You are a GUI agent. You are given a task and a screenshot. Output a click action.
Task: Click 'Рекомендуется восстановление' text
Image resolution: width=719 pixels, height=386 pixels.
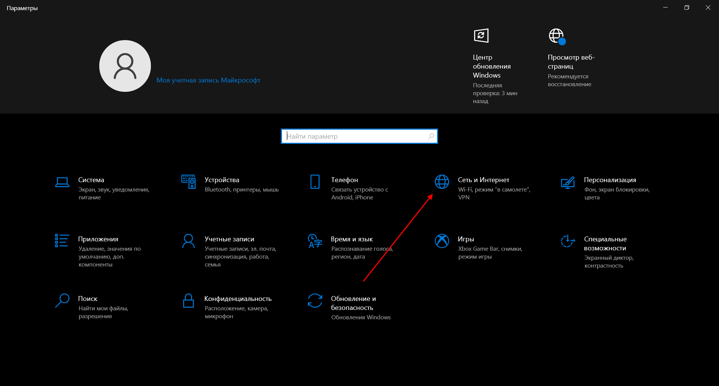click(569, 80)
